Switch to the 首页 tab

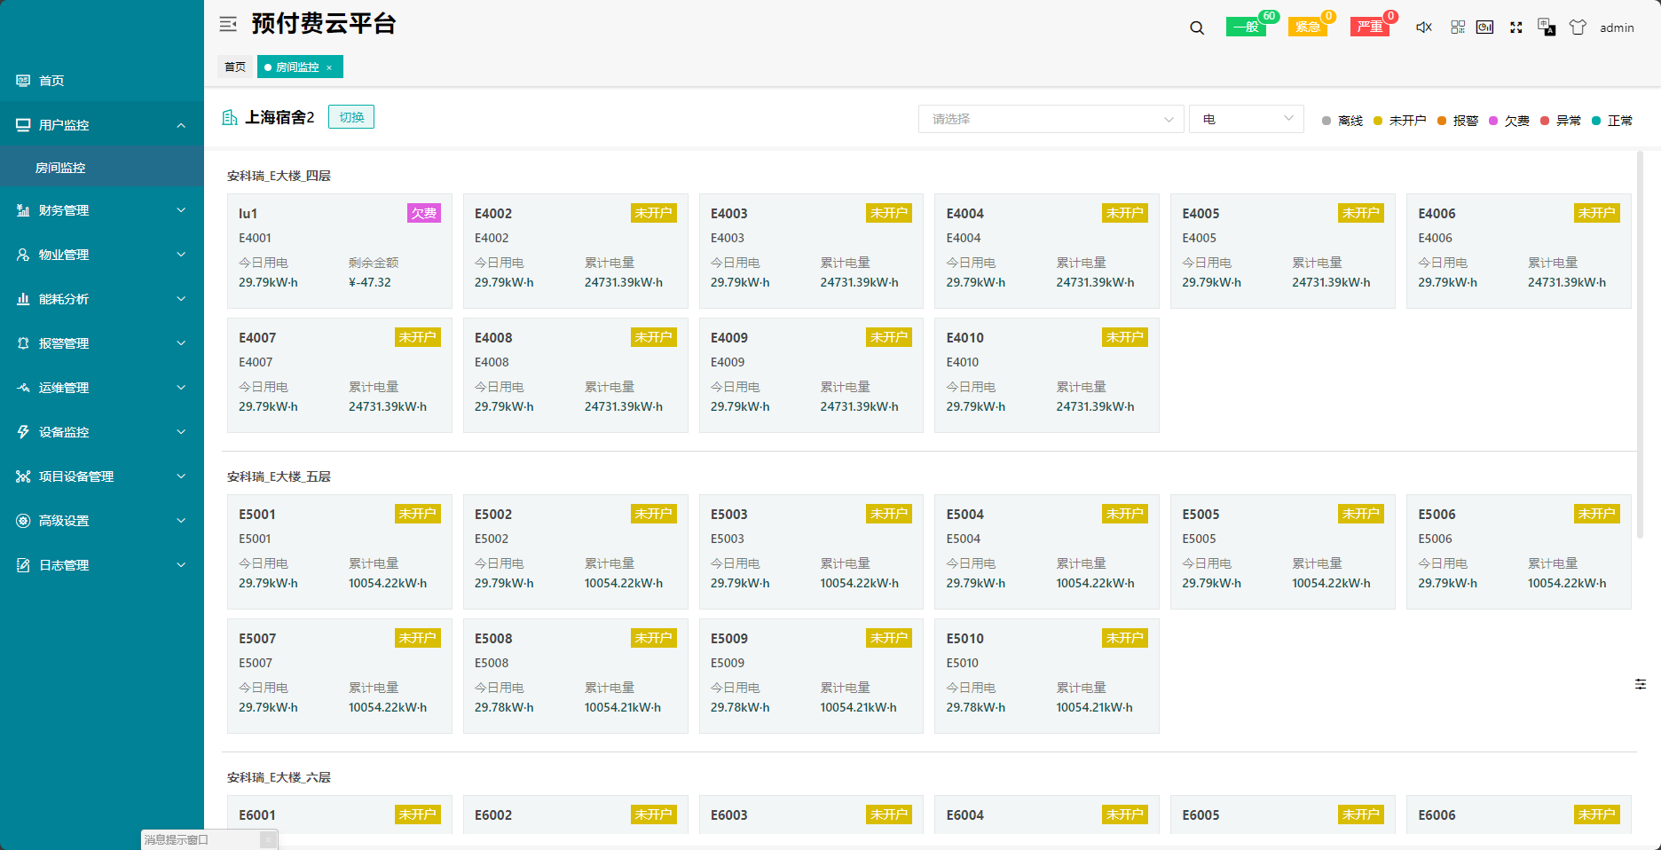click(235, 67)
